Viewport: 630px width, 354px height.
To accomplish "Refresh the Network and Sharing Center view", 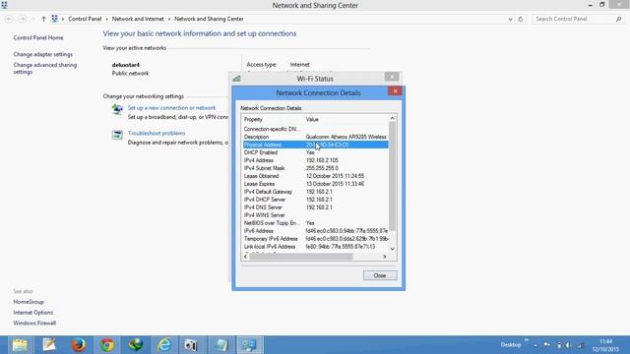I will pyautogui.click(x=521, y=19).
